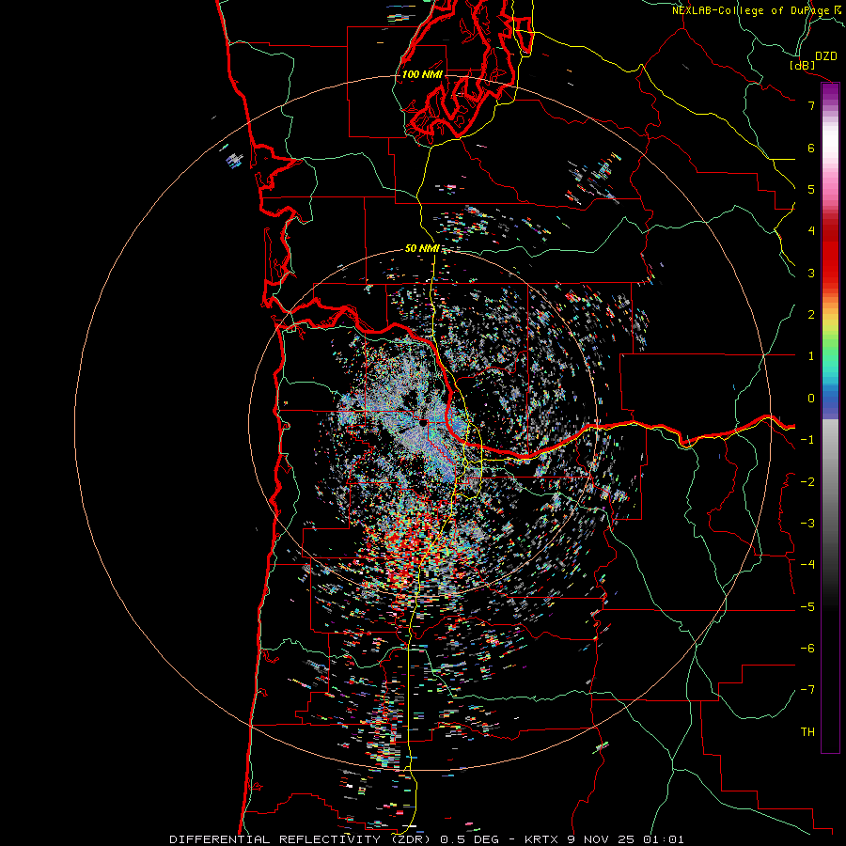Viewport: 846px width, 846px height.
Task: Click color scale label 7
Action: pos(811,105)
